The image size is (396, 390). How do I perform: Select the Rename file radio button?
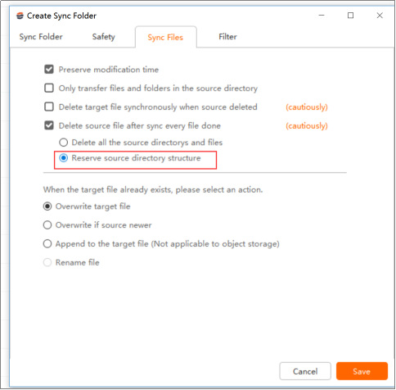[47, 262]
